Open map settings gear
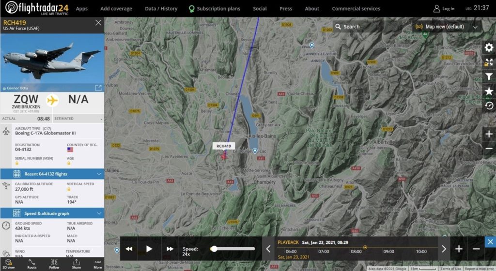The width and height of the screenshot is (496, 271). [489, 47]
